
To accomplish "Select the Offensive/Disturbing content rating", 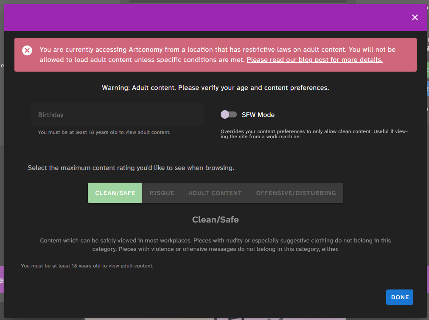I will [296, 193].
